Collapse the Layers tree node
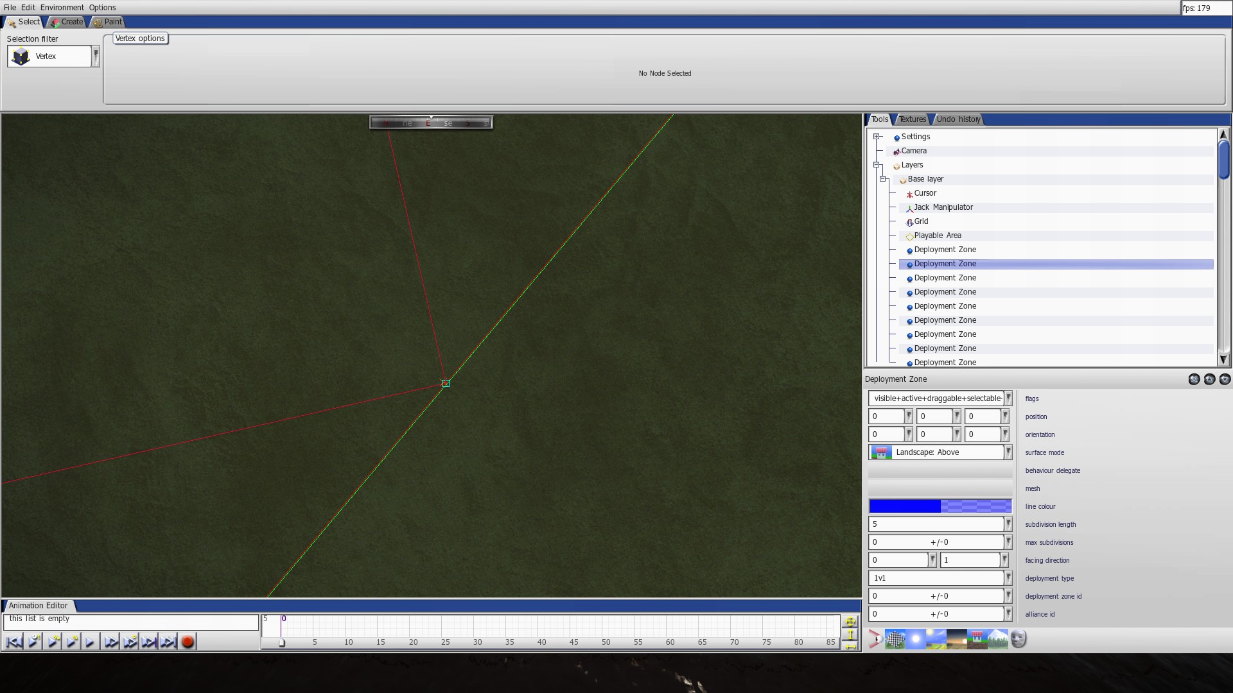Image resolution: width=1233 pixels, height=693 pixels. [877, 165]
